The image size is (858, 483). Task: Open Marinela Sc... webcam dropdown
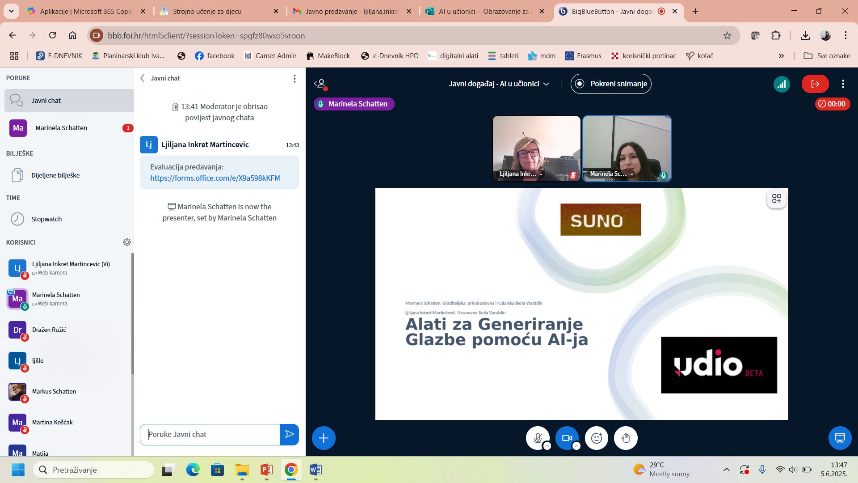pyautogui.click(x=611, y=174)
